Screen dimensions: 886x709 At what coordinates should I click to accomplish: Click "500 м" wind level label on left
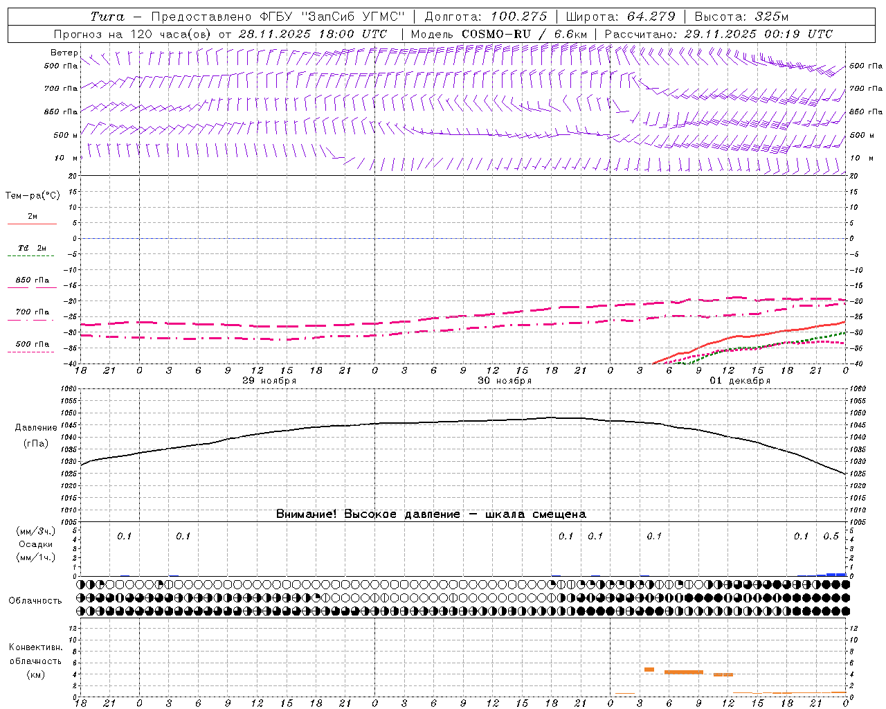[x=66, y=135]
